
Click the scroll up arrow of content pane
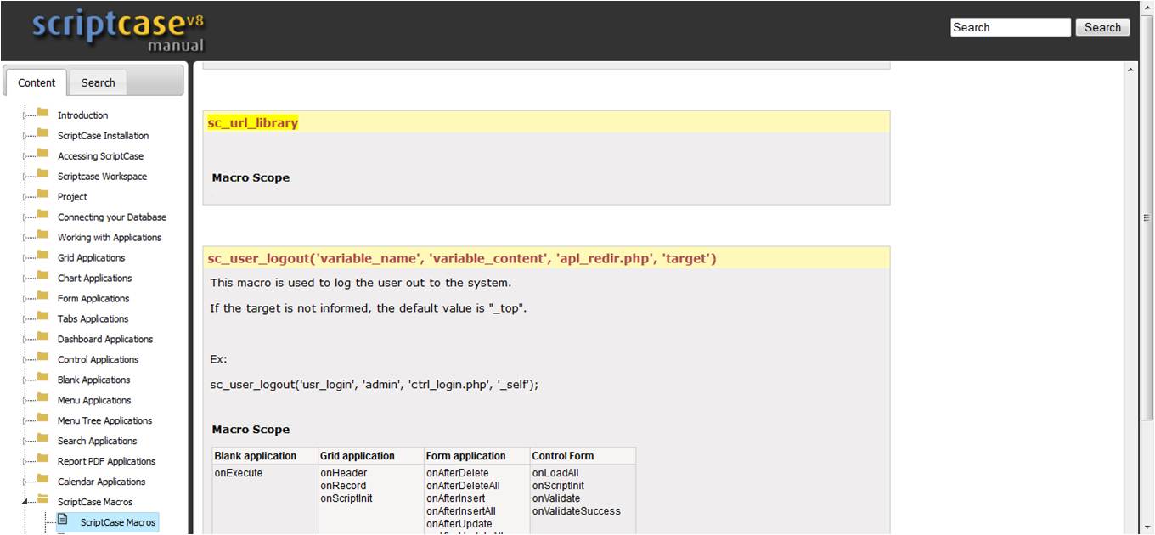click(x=1130, y=69)
